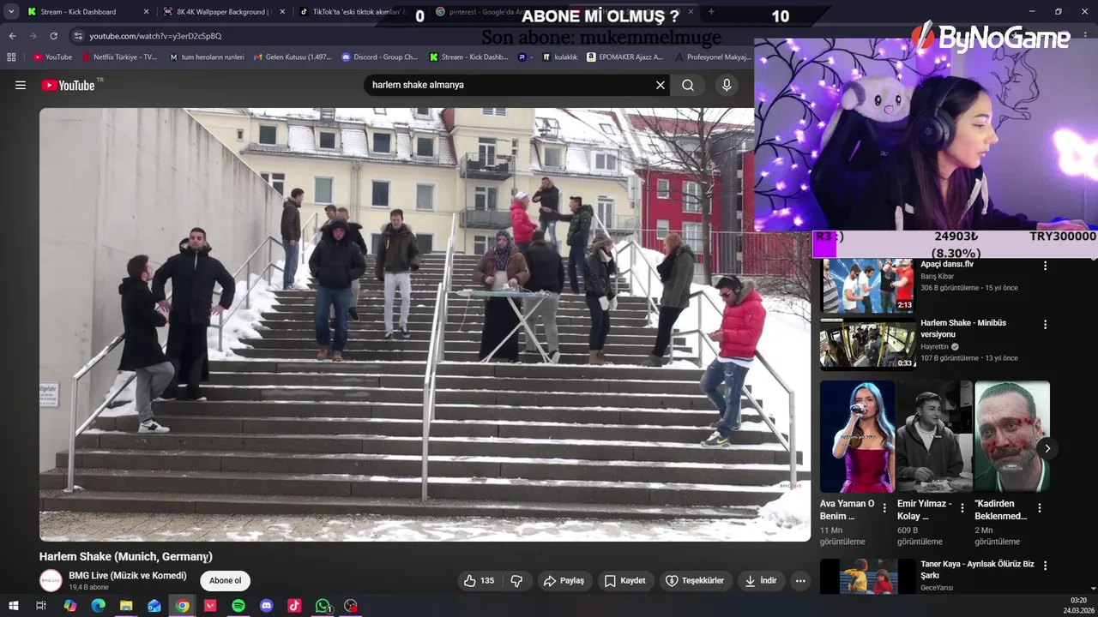
Task: Open options for Ava Yaman short
Action: point(884,508)
